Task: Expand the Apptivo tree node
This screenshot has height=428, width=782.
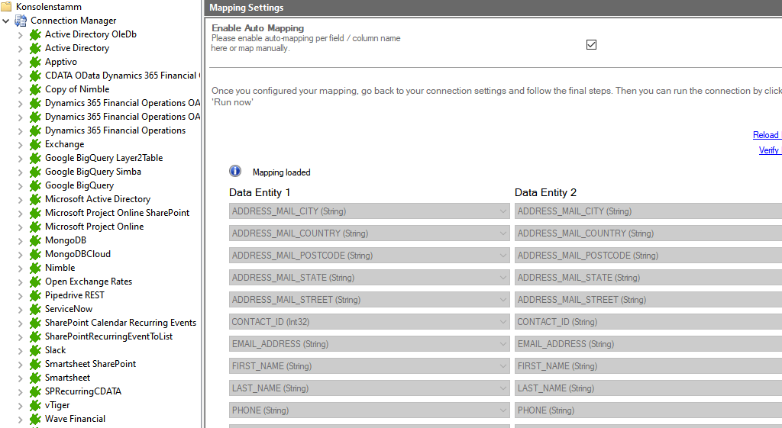Action: (20, 62)
